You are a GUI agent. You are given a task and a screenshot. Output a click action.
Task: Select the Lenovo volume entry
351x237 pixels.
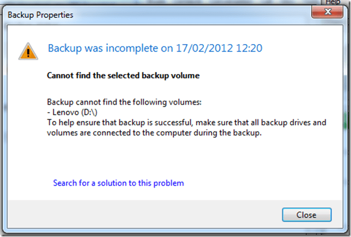pyautogui.click(x=64, y=112)
